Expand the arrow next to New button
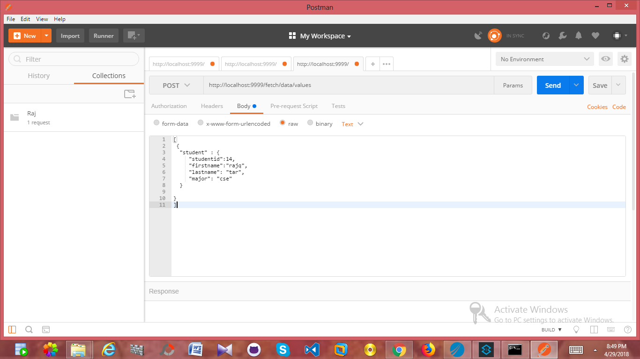640x359 pixels. click(46, 36)
